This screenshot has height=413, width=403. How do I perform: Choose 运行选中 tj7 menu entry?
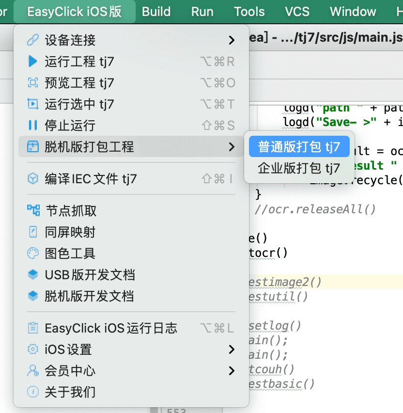pos(131,104)
